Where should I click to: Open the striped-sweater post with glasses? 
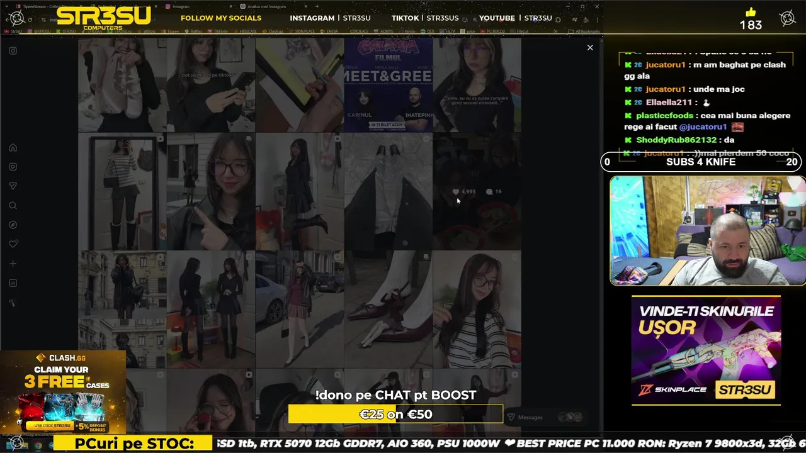(477, 309)
